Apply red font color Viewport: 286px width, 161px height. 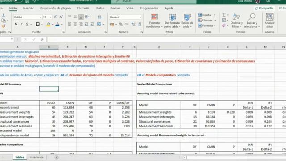58,24
